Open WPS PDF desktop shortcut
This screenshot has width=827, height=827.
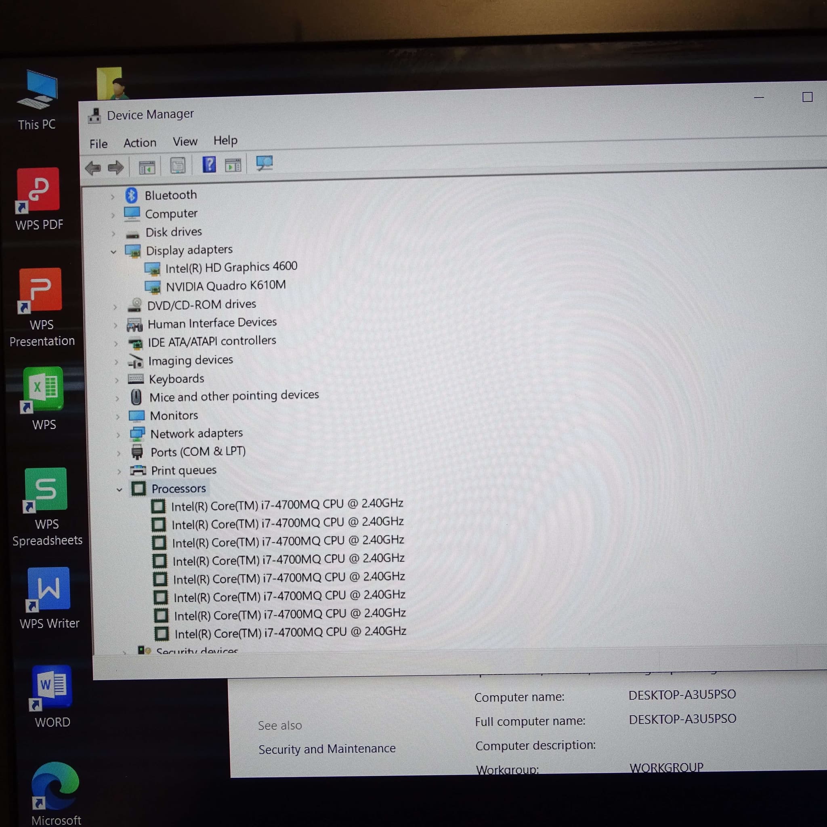(x=38, y=199)
